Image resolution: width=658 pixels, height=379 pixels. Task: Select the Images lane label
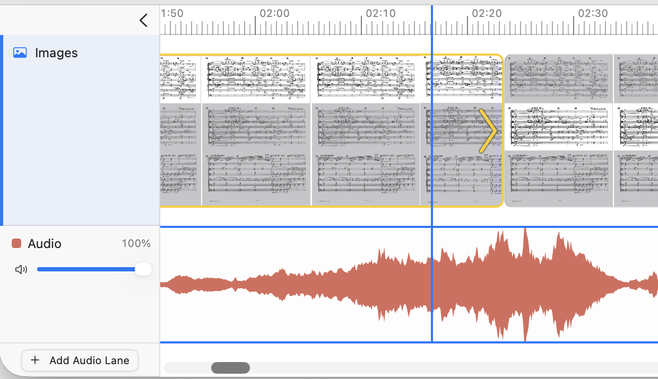click(x=56, y=53)
